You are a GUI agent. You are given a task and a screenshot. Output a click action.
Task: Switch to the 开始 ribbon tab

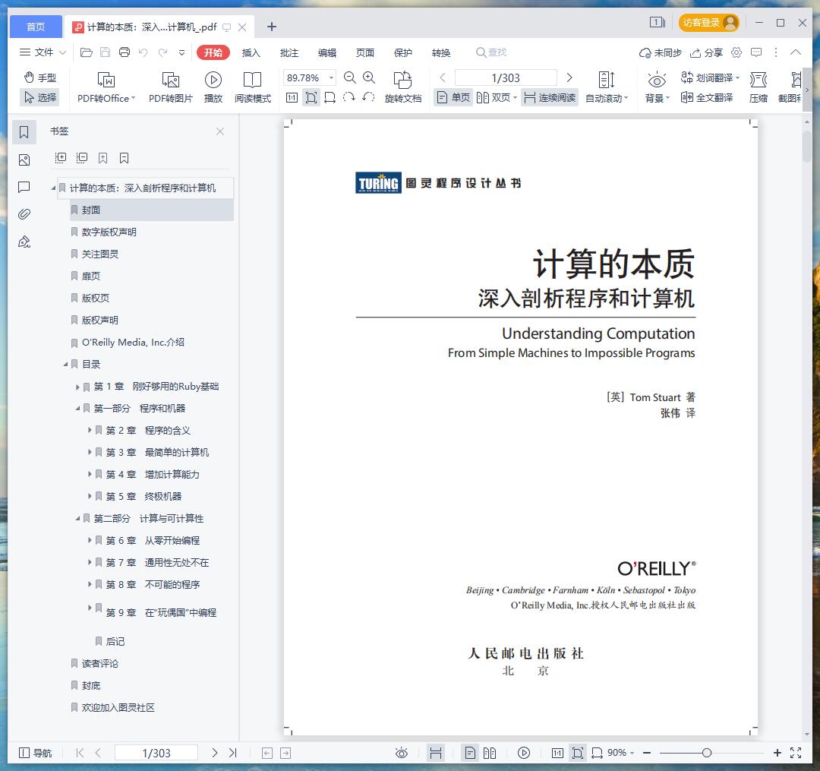coord(213,52)
